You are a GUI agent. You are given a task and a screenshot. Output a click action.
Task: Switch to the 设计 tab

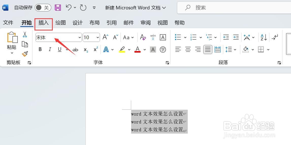pos(77,23)
